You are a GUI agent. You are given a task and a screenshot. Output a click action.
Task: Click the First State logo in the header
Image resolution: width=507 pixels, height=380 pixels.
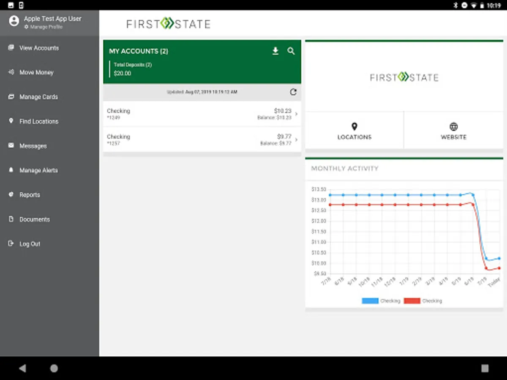tap(168, 24)
